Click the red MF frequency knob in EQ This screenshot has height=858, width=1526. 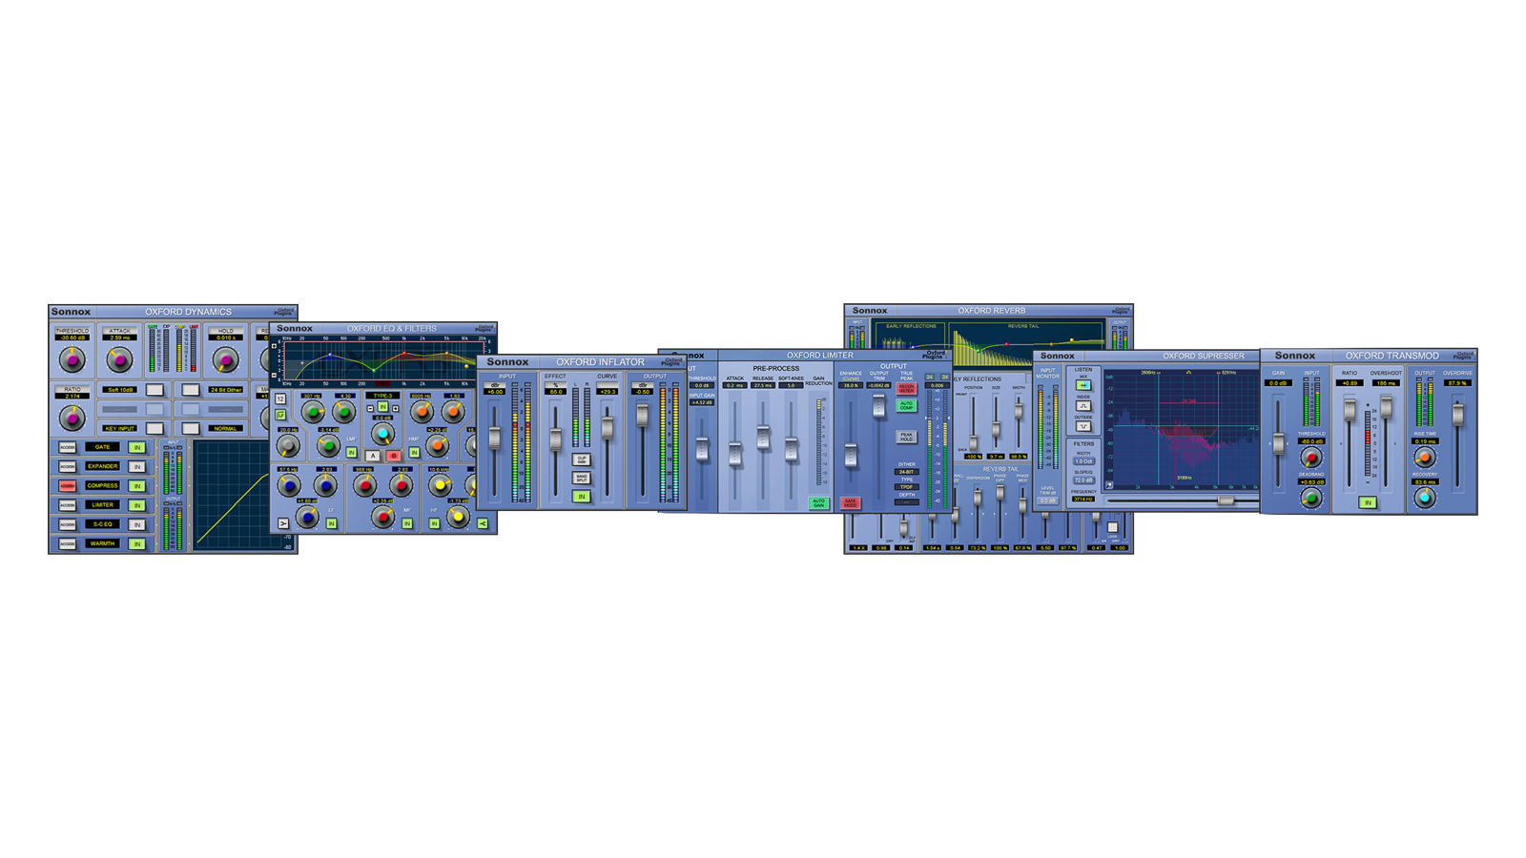[365, 485]
